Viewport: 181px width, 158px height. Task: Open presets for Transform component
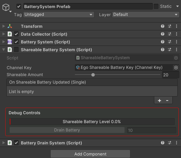point(170,26)
